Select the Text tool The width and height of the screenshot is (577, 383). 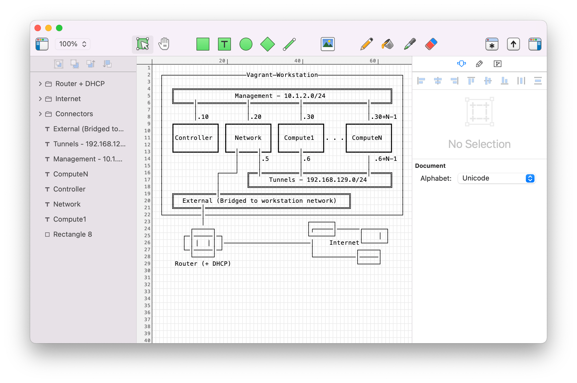pos(224,44)
